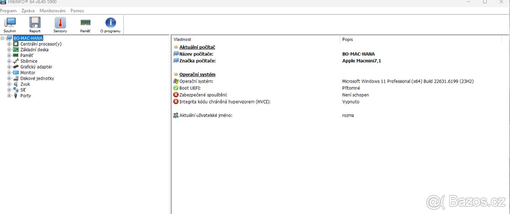Open the Zpráva menu
510x214 pixels.
(x=28, y=11)
